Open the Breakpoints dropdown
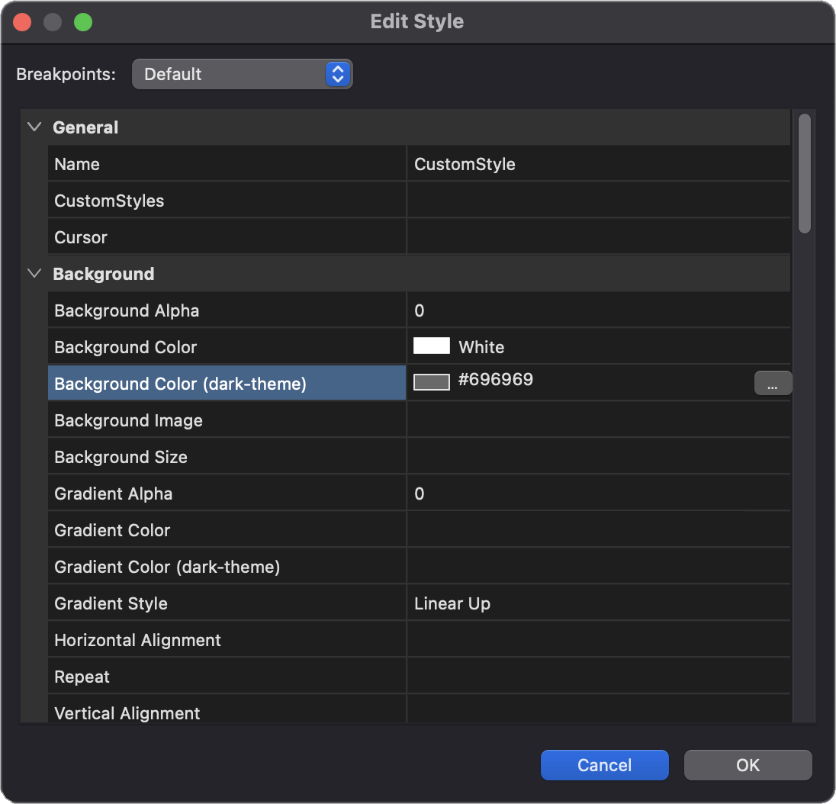836x804 pixels. click(242, 74)
